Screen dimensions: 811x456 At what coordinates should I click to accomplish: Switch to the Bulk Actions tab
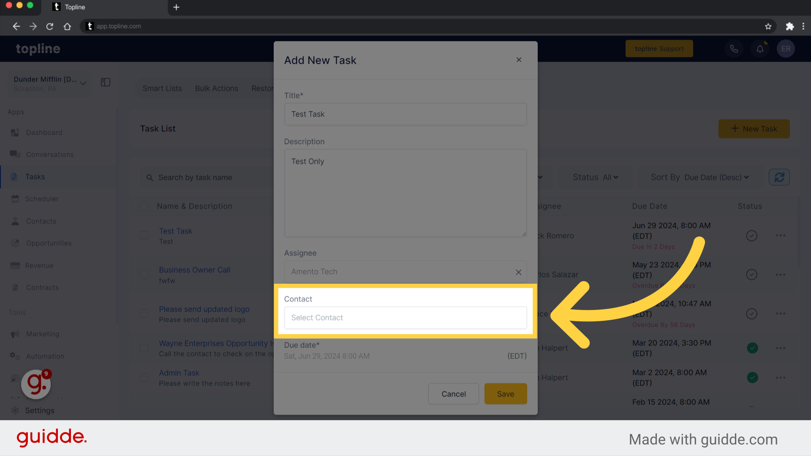tap(217, 88)
